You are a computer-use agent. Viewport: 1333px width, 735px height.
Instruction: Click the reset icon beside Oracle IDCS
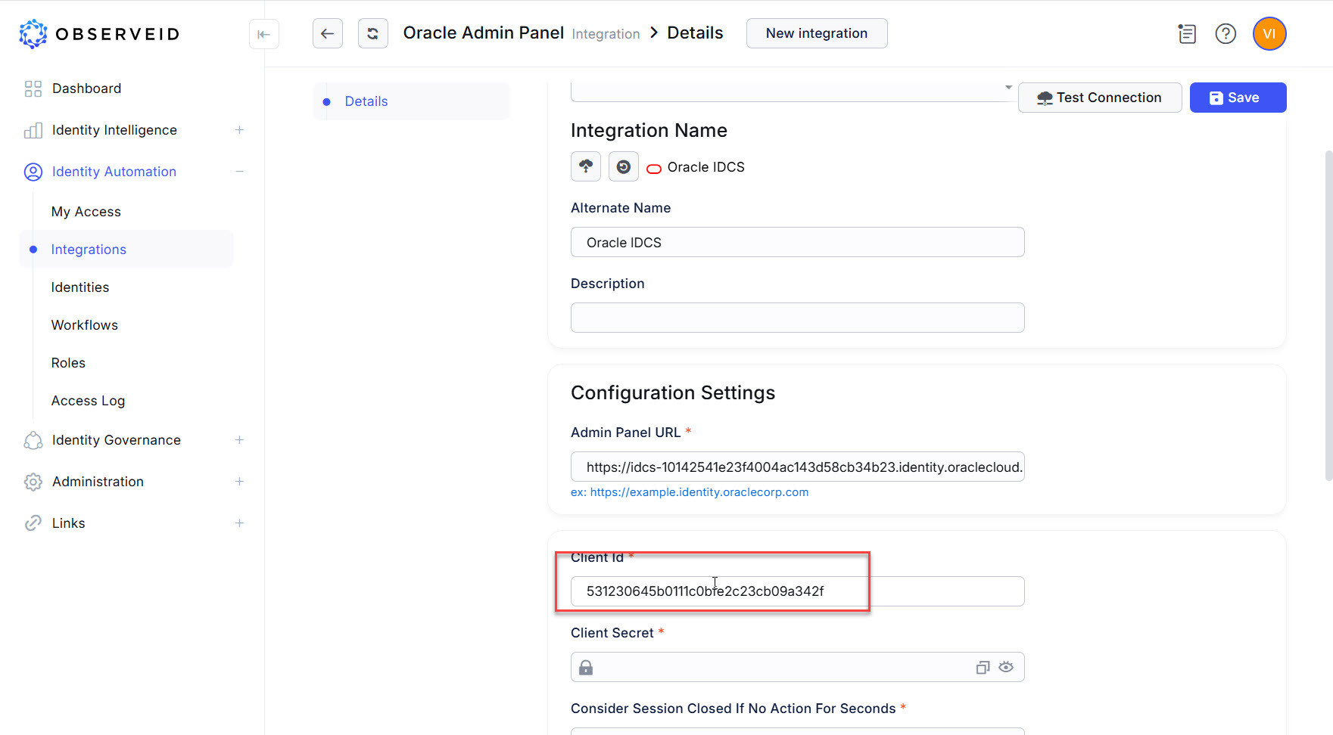coord(623,166)
